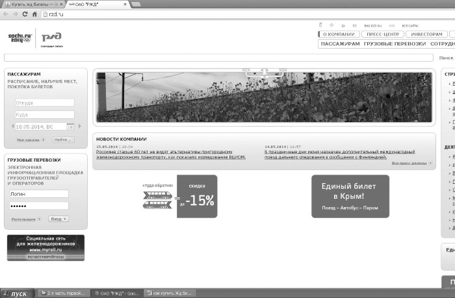Image resolution: width=455 pixels, height=298 pixels.
Task: Close the ОАО "РЖД" browser tab
Action: tap(125, 5)
